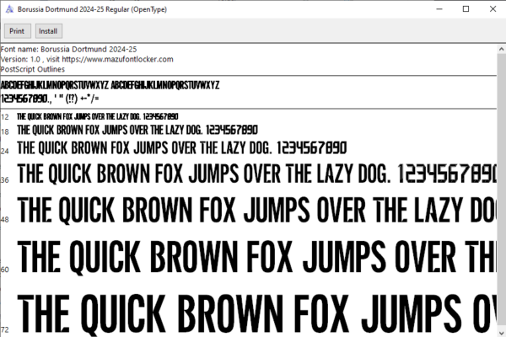This screenshot has height=337, width=506.
Task: Click the size 48 sample sentence
Action: [x=257, y=211]
